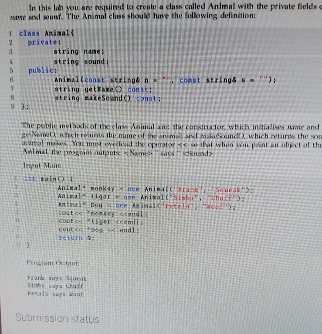
Task: Click the 'cout<< *tiger <<endl;' line
Action: pos(101,222)
